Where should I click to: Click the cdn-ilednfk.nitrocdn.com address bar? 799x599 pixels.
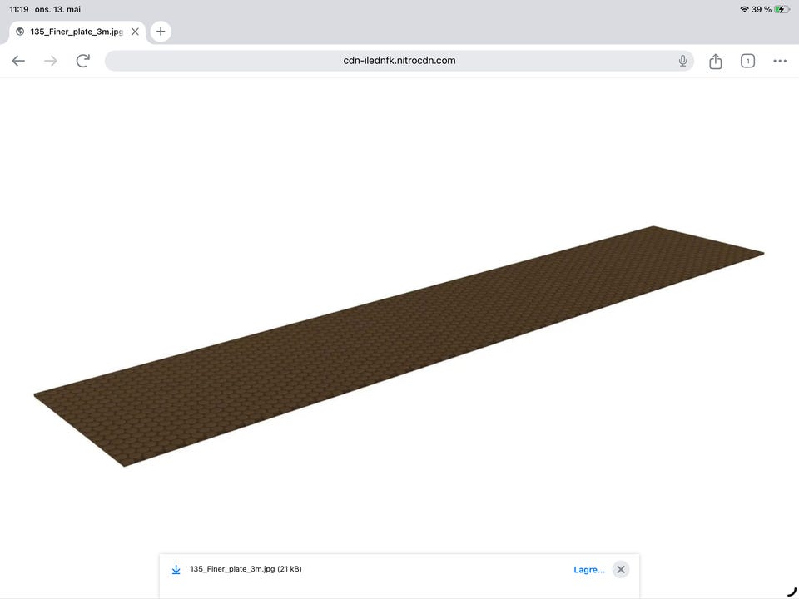coord(399,61)
